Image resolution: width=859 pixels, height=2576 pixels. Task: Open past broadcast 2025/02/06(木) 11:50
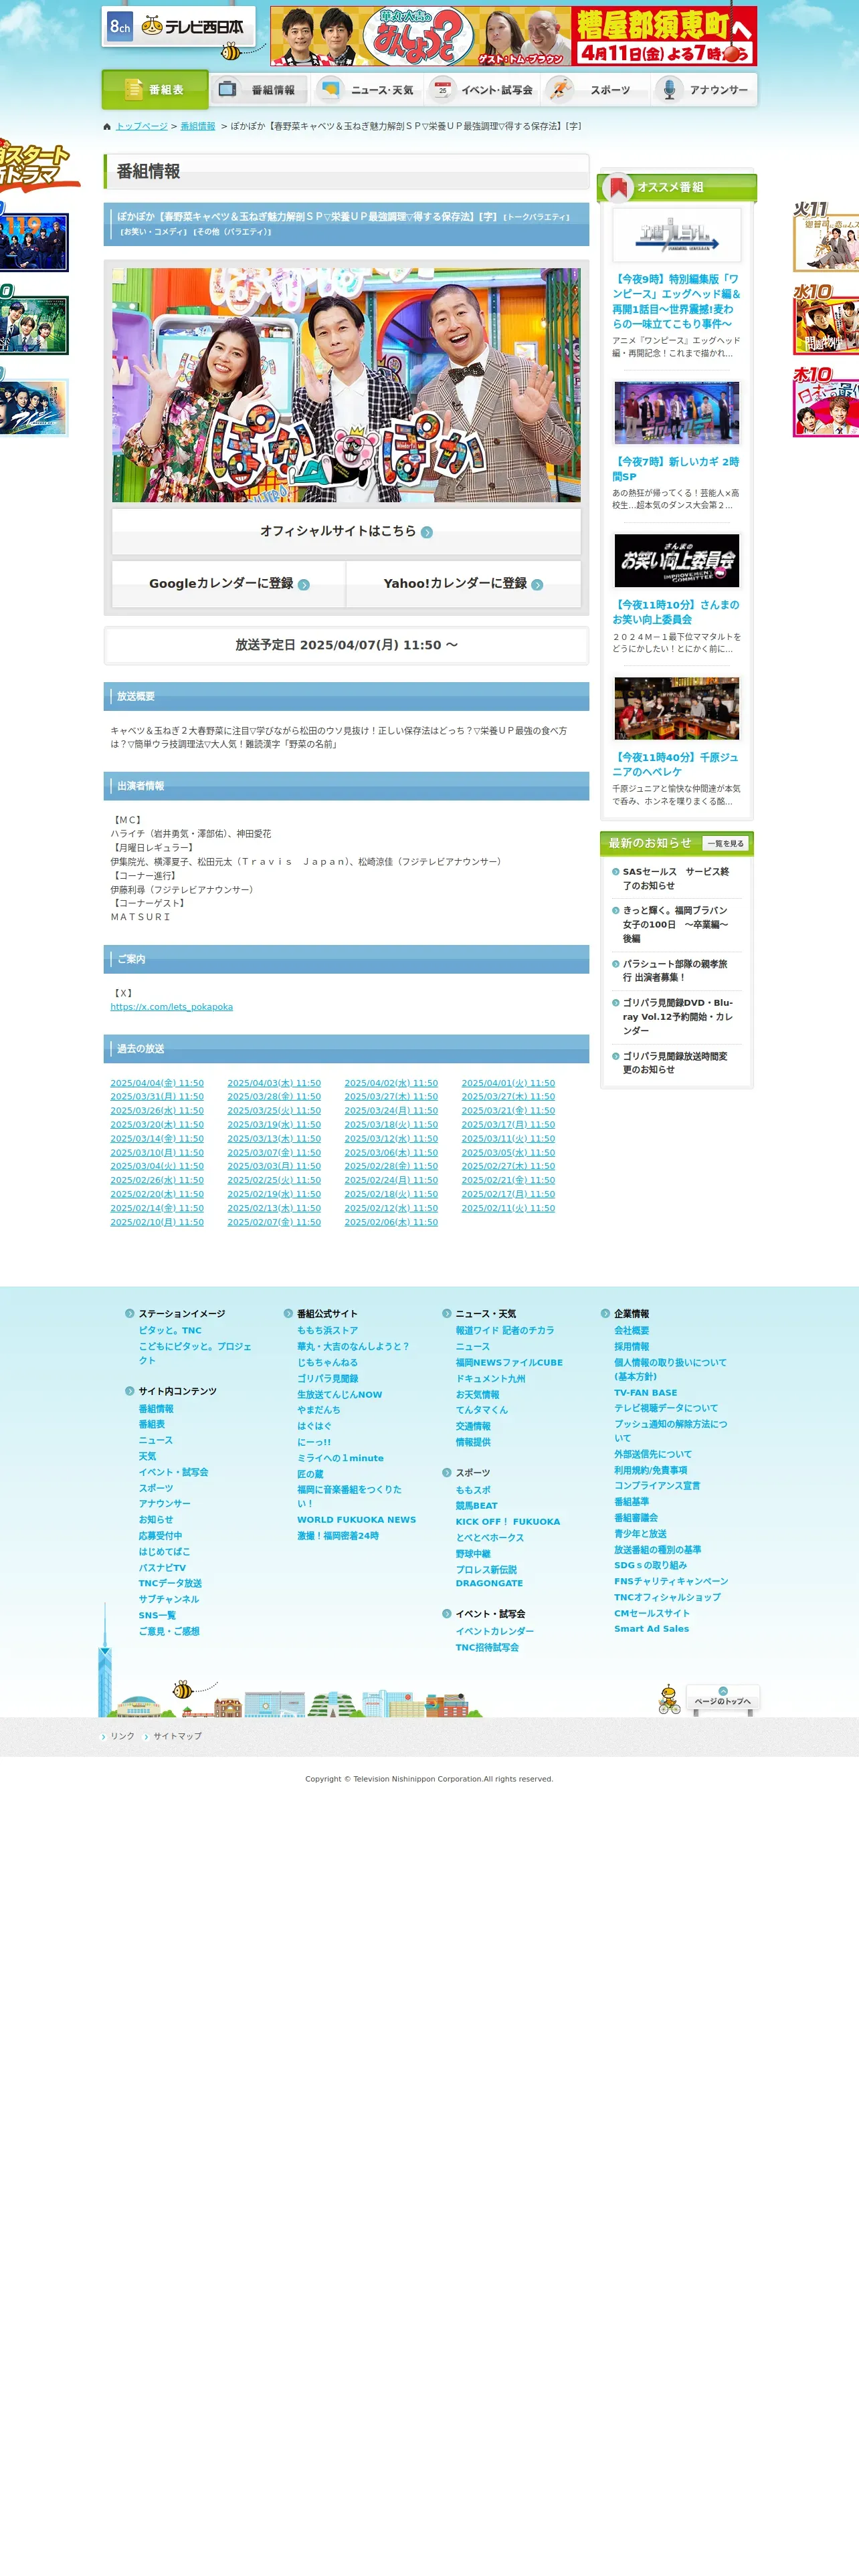point(391,1222)
